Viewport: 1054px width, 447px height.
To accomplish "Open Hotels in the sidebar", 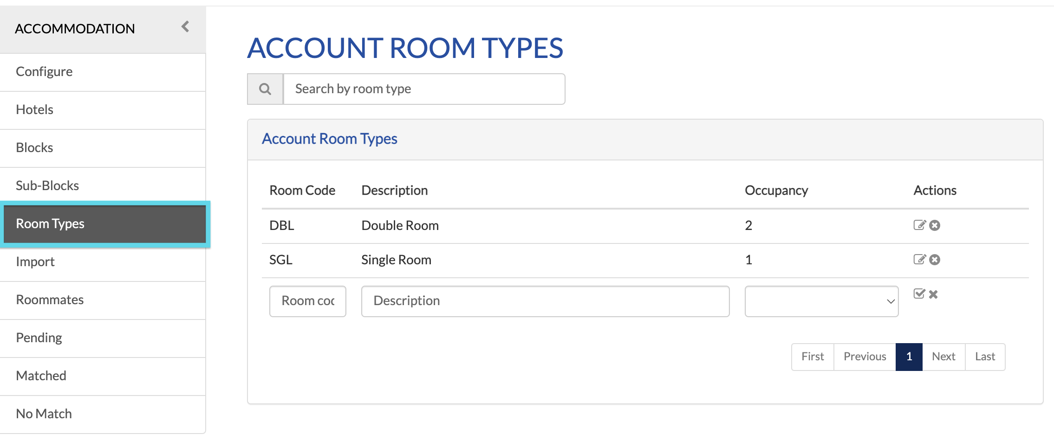I will pyautogui.click(x=103, y=110).
